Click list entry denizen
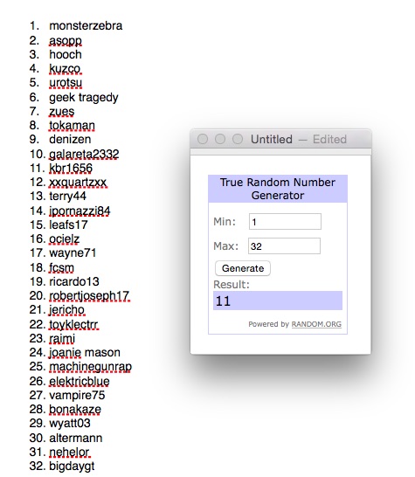The width and height of the screenshot is (415, 477). point(70,139)
